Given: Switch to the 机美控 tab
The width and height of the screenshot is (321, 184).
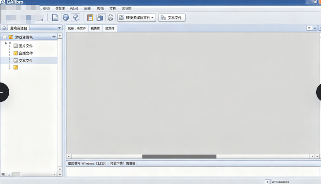Looking at the screenshot, I should [95, 28].
